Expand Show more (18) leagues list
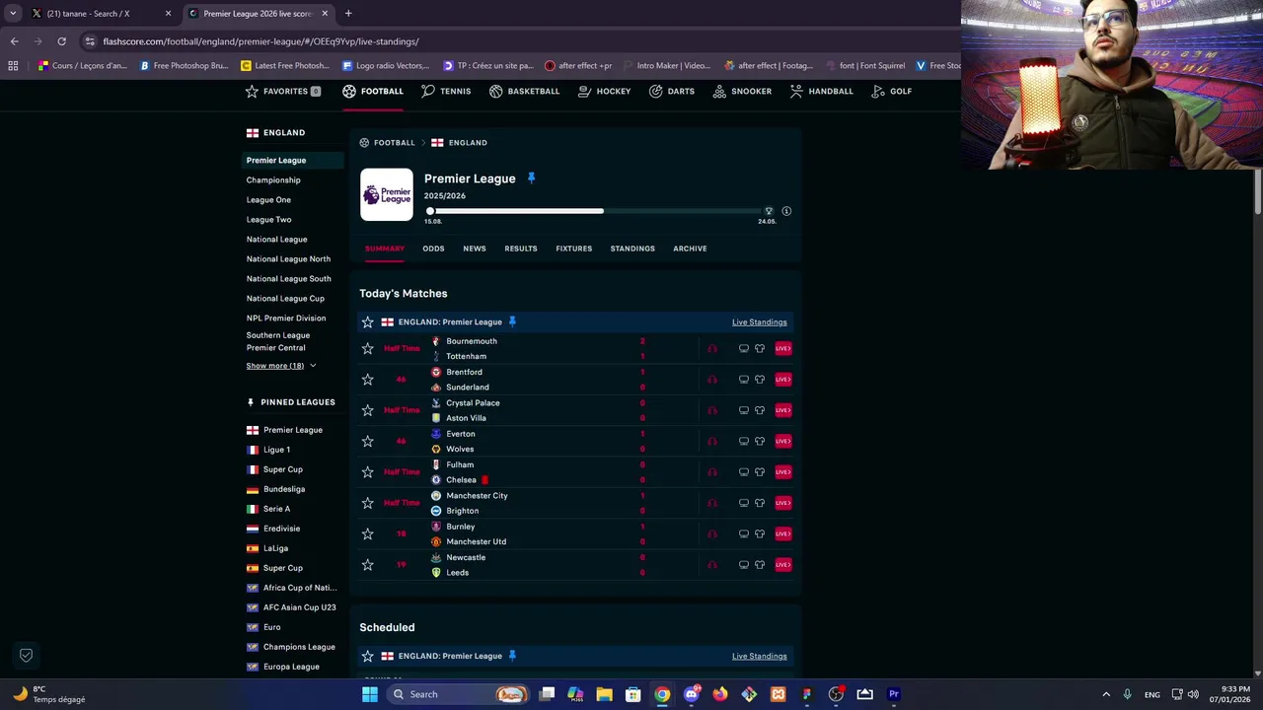The height and width of the screenshot is (710, 1263). [281, 366]
